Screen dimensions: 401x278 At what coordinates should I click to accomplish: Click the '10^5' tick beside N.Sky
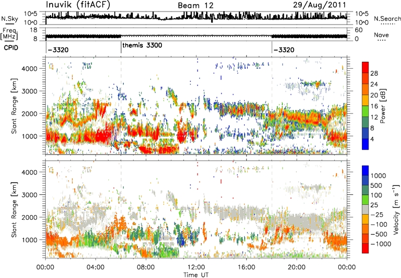point(31,14)
